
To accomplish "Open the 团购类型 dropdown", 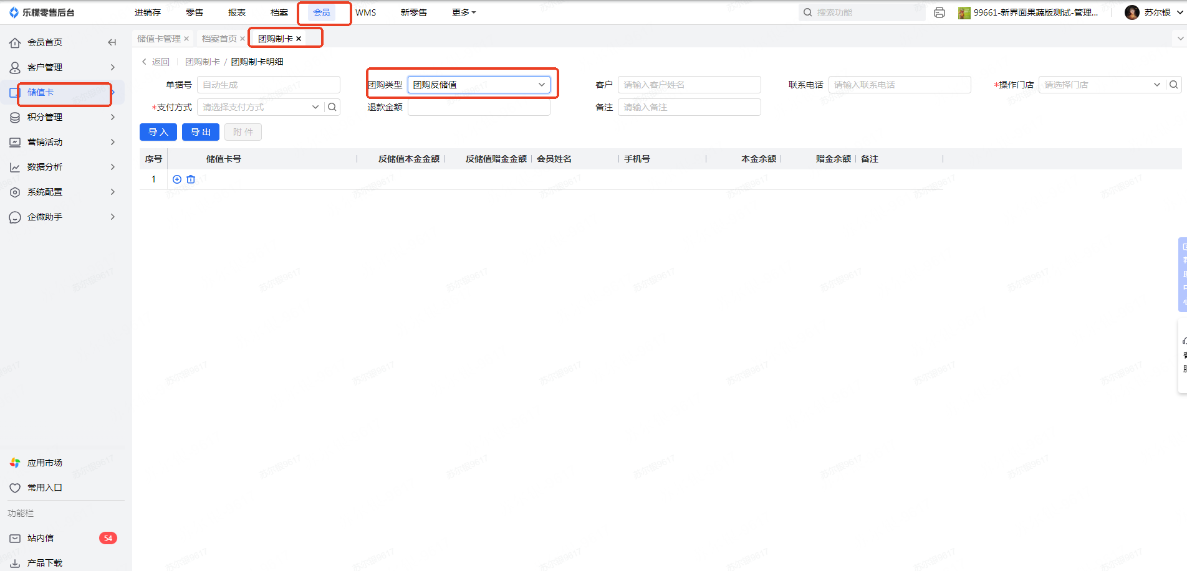I will tap(479, 85).
